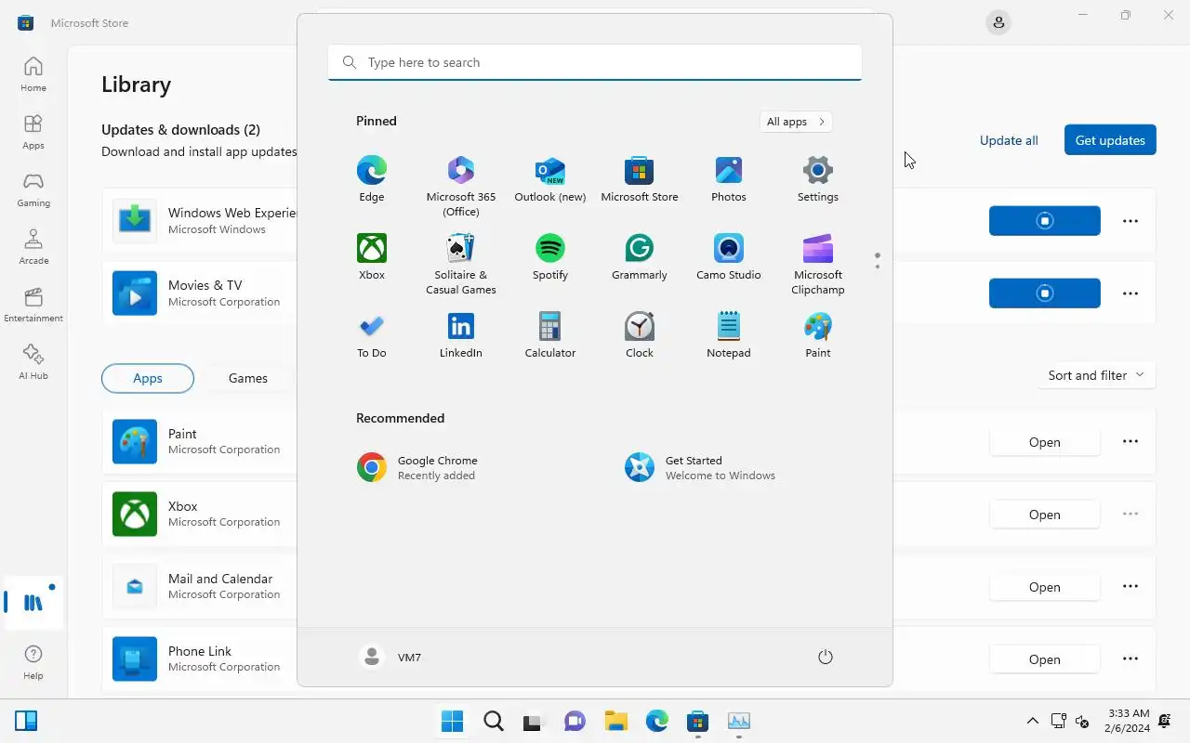This screenshot has height=743, width=1190.
Task: Open Apps section in Store sidebar
Action: click(x=33, y=132)
